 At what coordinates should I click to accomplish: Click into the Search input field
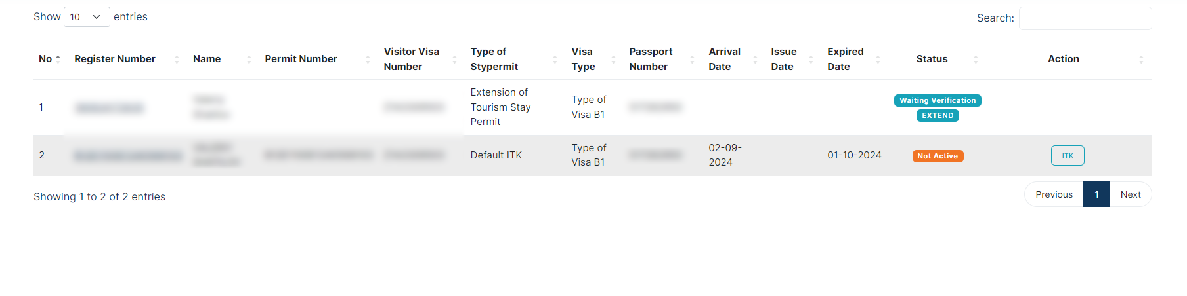click(x=1085, y=18)
